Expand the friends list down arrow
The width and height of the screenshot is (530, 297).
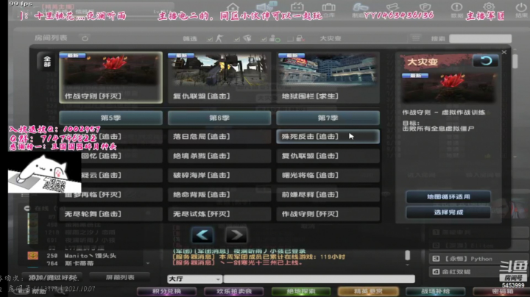click(148, 263)
